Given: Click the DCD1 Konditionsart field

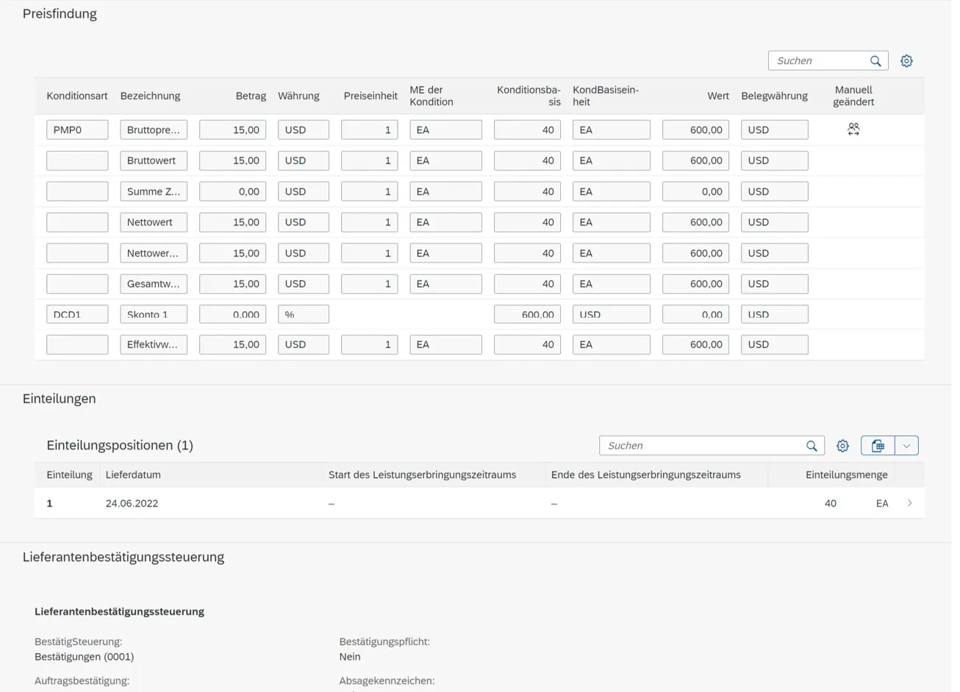Looking at the screenshot, I should coord(77,314).
